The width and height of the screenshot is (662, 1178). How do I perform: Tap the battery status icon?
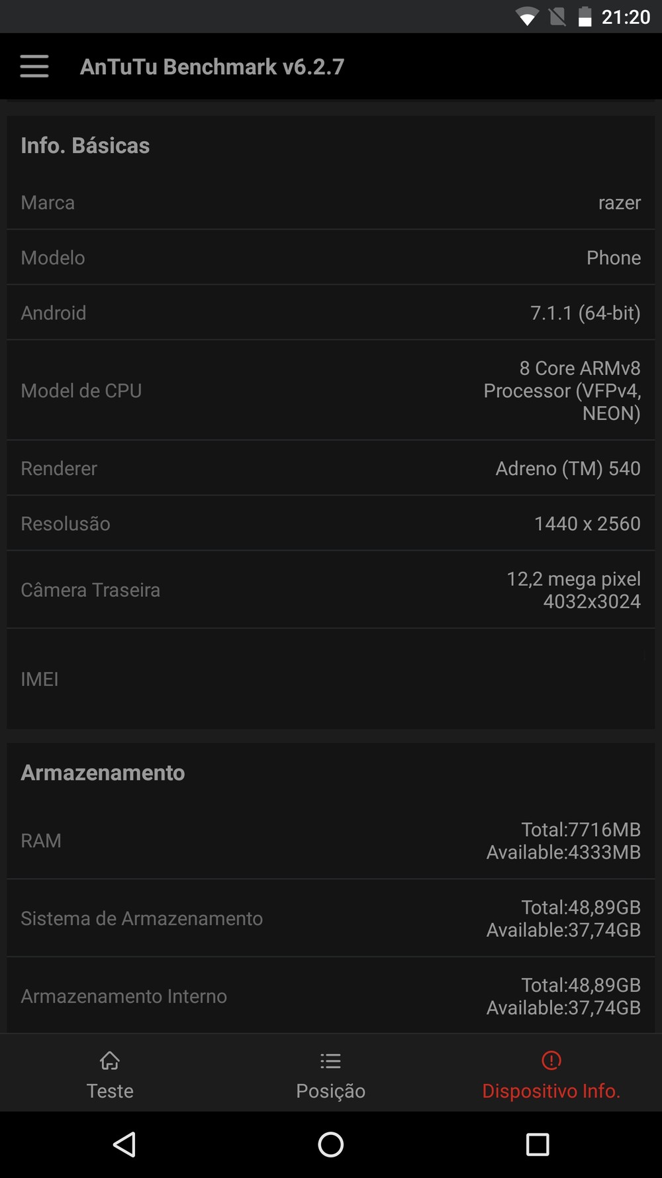tap(585, 17)
